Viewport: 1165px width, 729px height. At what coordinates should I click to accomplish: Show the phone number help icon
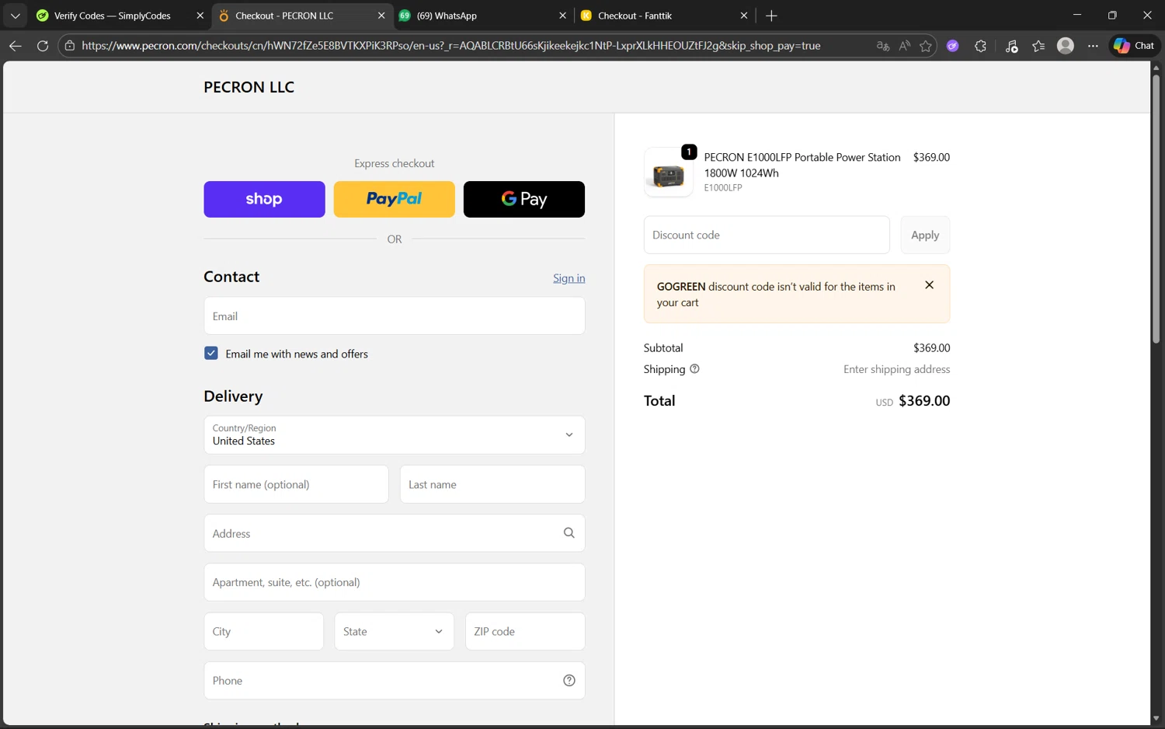[x=569, y=681]
